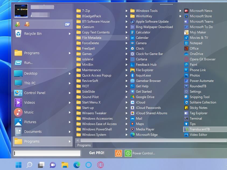Open Task View on the taskbar

[41, 165]
